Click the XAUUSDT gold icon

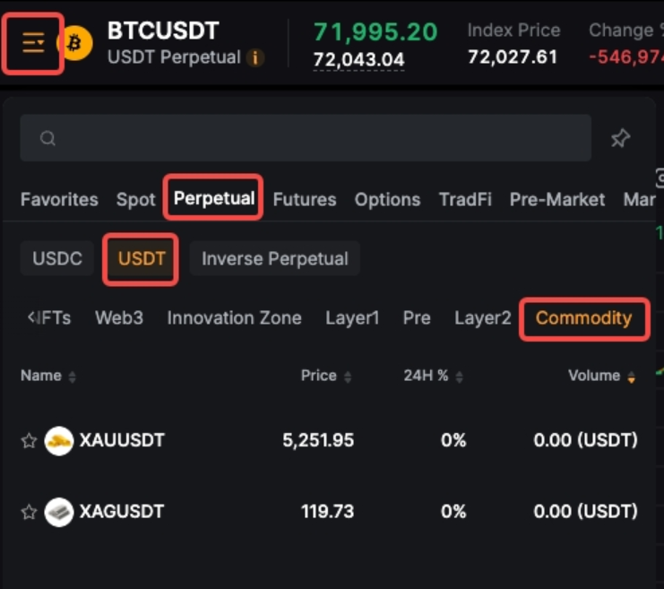click(59, 440)
